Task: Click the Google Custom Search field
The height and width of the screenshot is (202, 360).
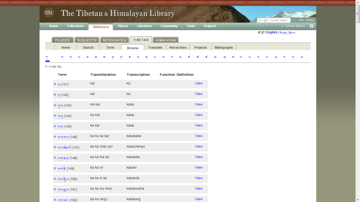Action: [x=274, y=20]
